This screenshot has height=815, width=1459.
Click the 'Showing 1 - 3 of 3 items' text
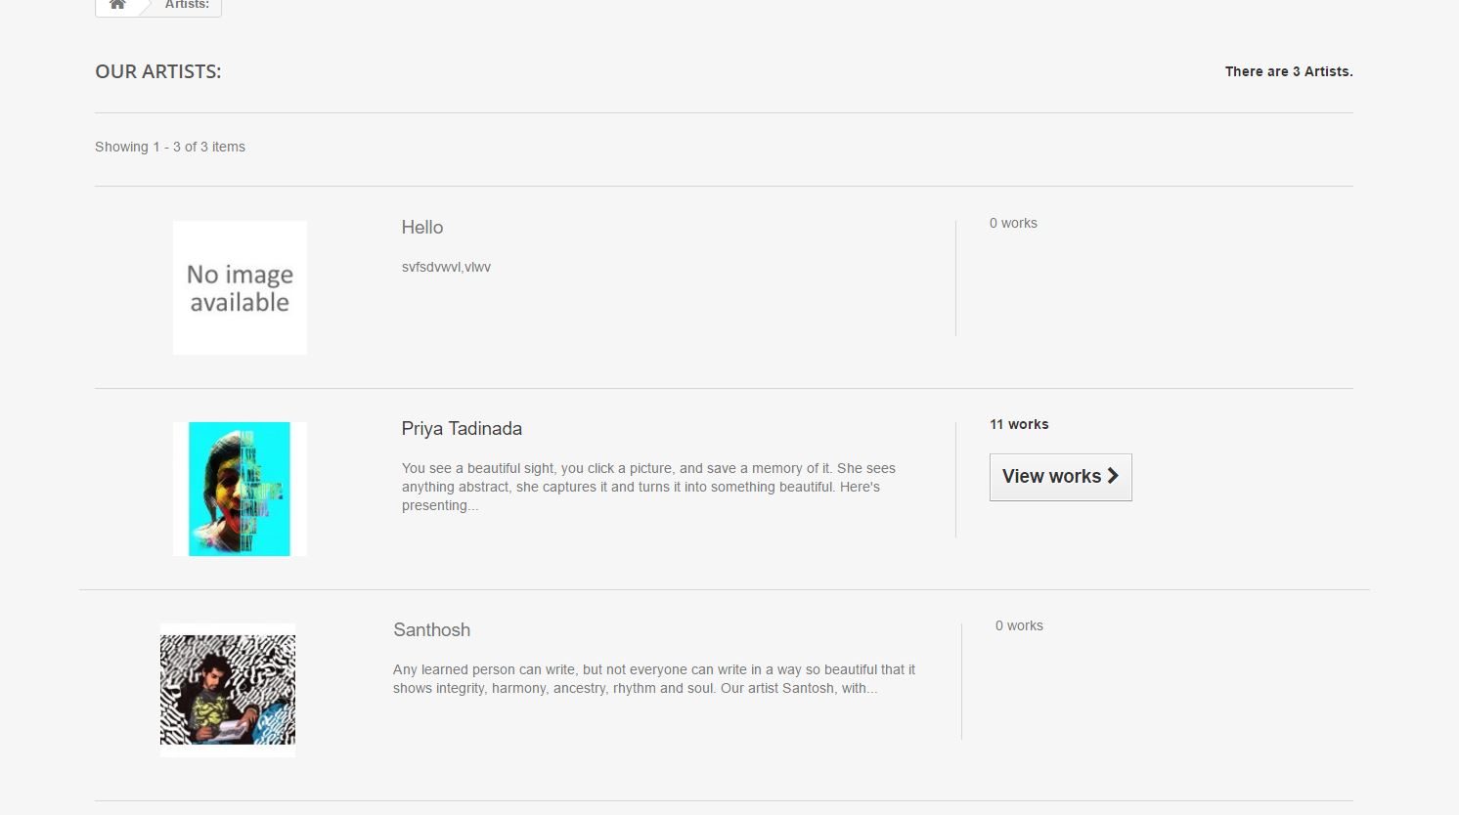170,148
